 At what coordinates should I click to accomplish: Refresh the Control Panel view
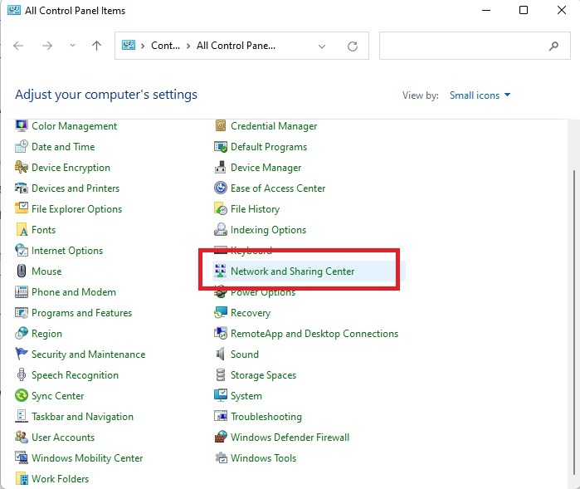(x=353, y=46)
